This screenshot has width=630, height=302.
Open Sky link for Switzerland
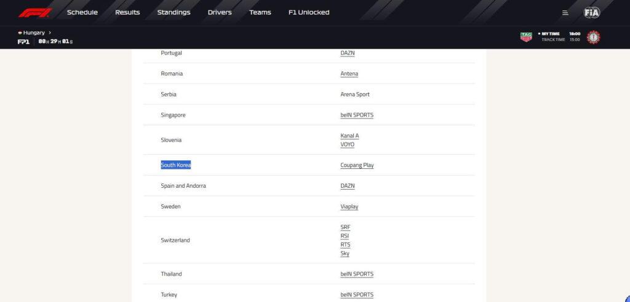[x=345, y=254]
